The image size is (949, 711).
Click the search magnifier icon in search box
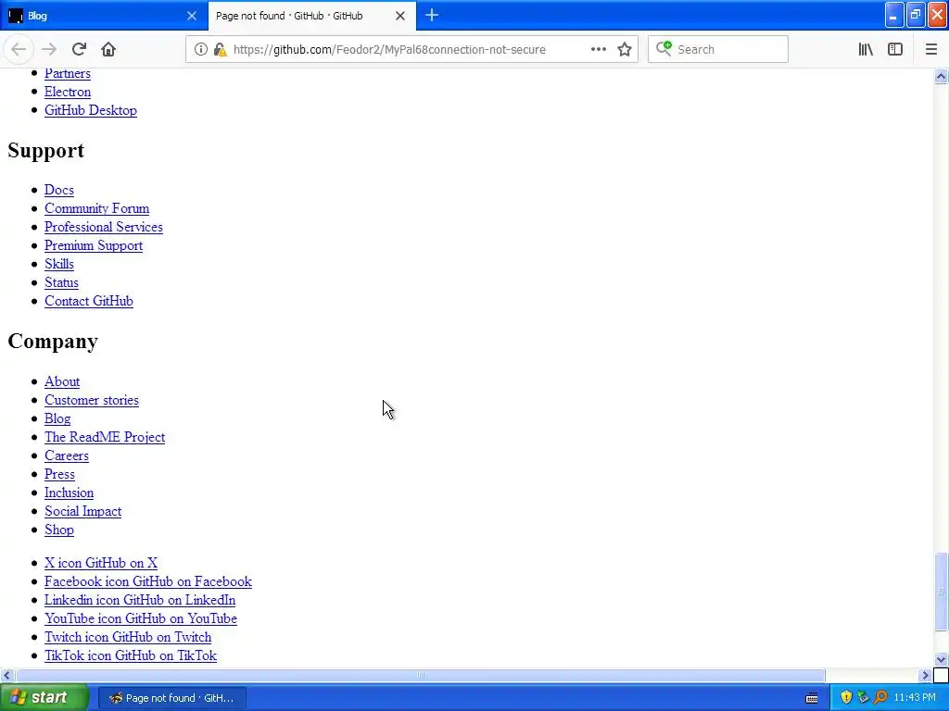pos(664,49)
